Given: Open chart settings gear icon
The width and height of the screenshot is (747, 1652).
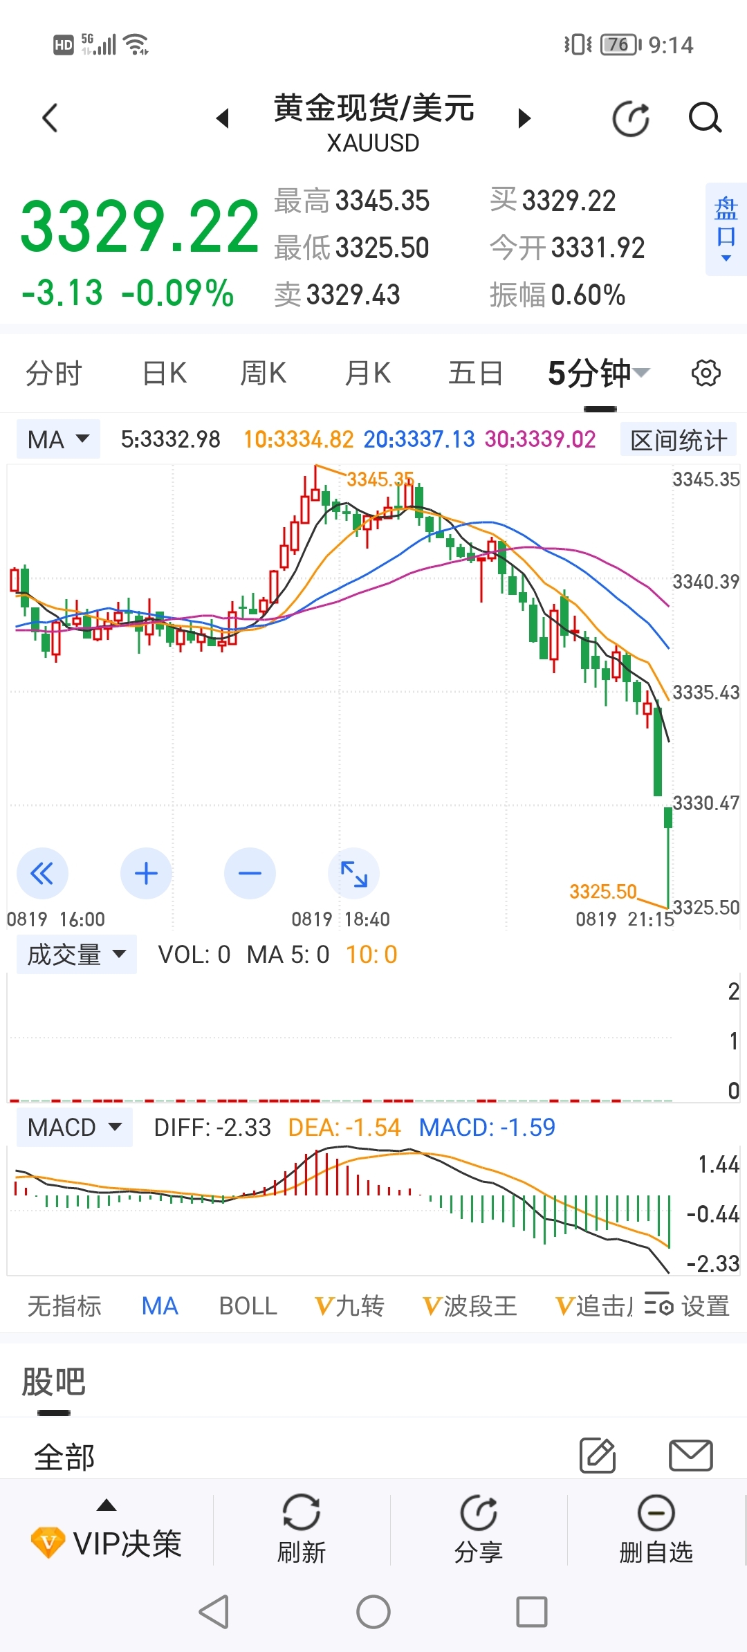Looking at the screenshot, I should coord(706,374).
